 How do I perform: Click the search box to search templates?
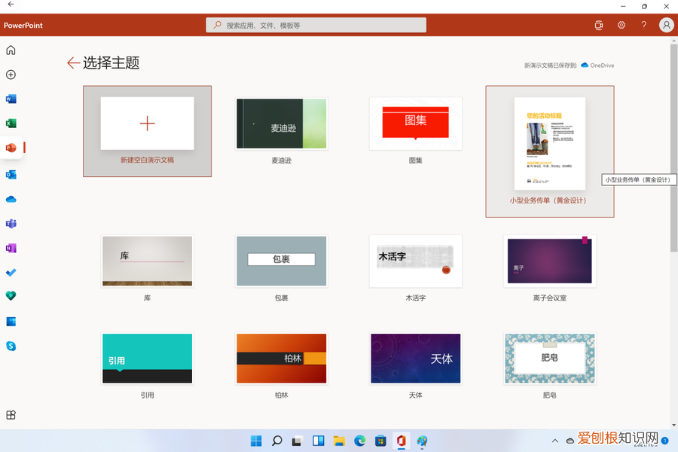click(315, 24)
